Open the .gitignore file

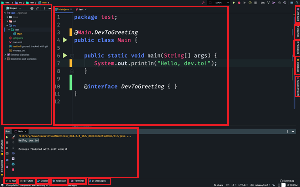click(x=16, y=38)
